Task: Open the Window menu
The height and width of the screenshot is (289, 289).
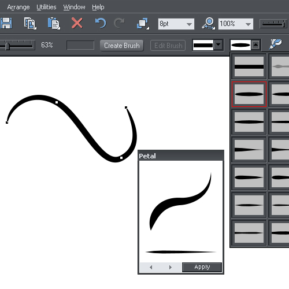Action: click(74, 7)
